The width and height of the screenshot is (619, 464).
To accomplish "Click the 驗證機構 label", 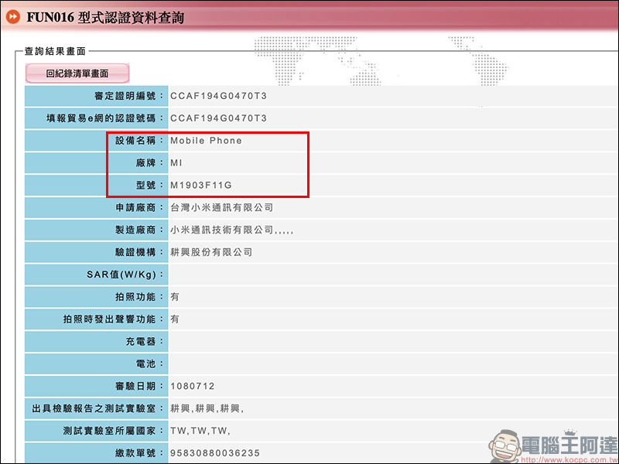I will 139,252.
